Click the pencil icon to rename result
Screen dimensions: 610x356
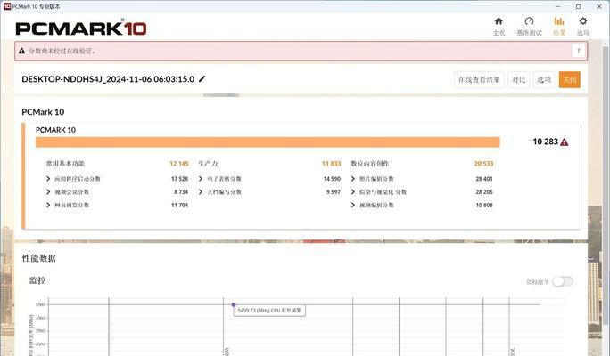click(x=202, y=79)
